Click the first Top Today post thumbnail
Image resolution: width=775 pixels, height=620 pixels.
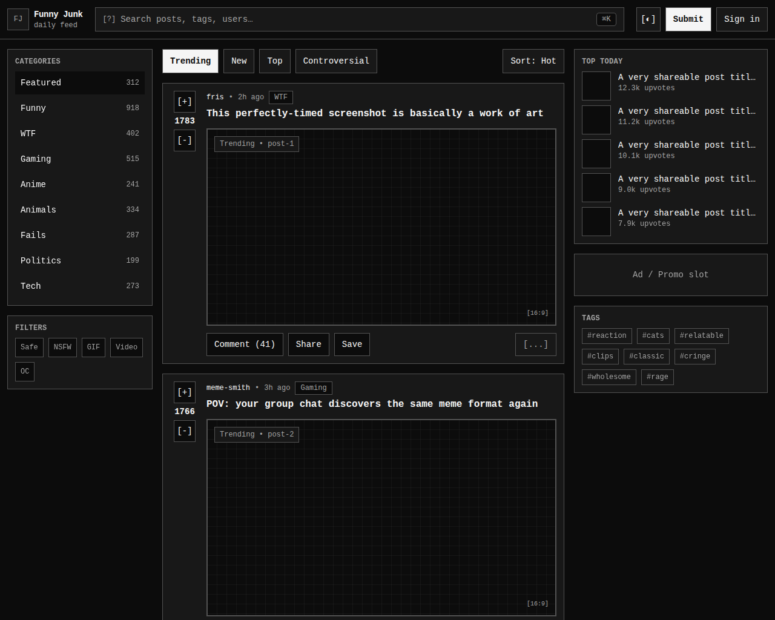coord(596,86)
